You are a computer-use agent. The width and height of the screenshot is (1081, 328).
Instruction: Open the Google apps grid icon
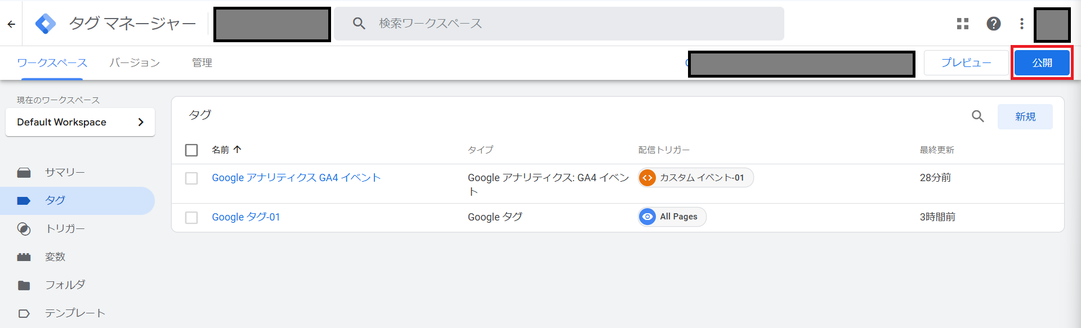point(963,24)
